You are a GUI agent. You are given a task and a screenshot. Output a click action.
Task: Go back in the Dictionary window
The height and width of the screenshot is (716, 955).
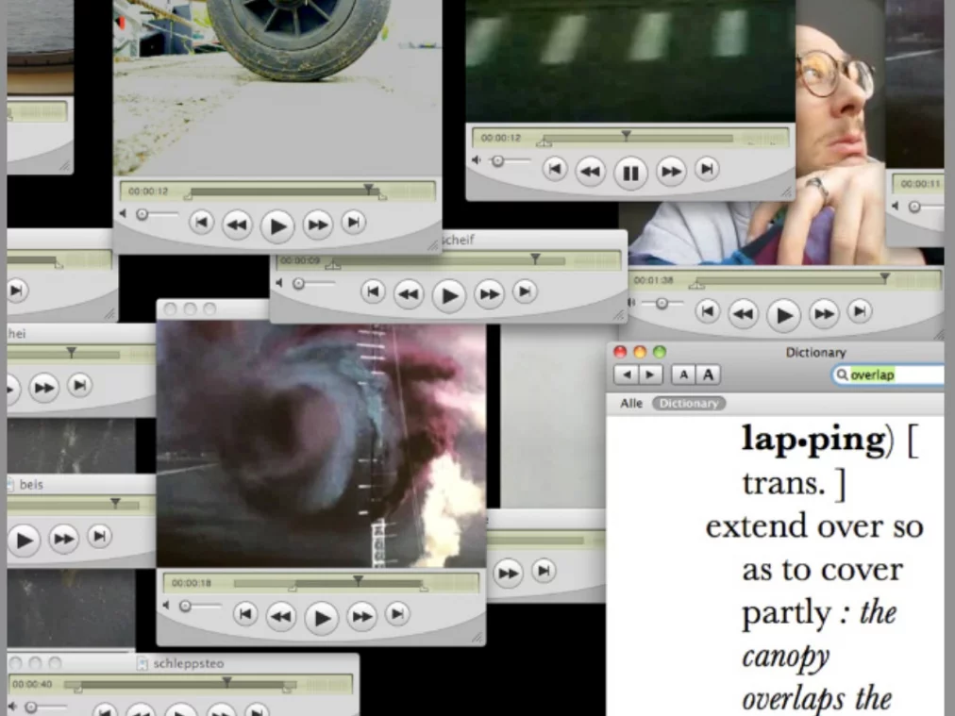pyautogui.click(x=625, y=375)
